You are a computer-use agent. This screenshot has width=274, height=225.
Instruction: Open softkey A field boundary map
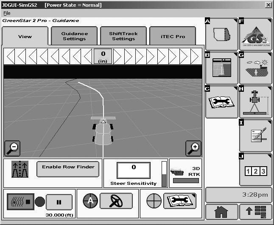222,34
